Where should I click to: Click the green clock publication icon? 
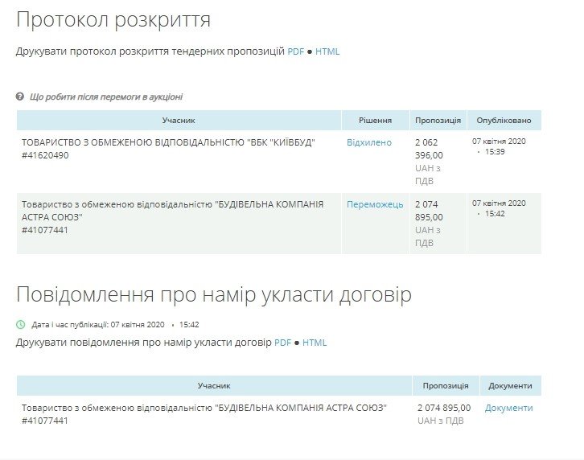[21, 324]
